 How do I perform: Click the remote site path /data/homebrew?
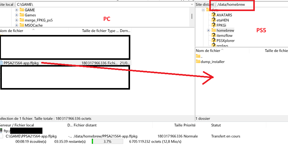click(231, 4)
